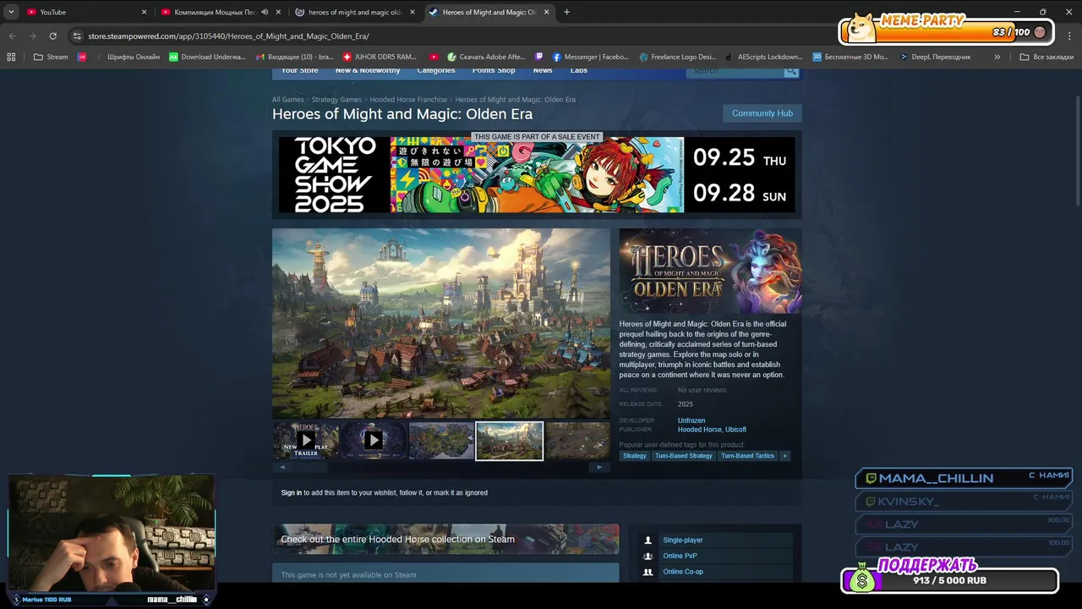The height and width of the screenshot is (609, 1082).
Task: Open a new browser tab
Action: [x=566, y=12]
